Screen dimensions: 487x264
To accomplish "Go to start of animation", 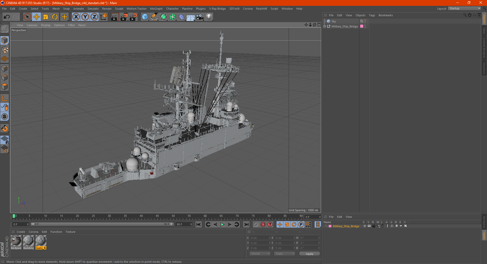I will point(199,224).
